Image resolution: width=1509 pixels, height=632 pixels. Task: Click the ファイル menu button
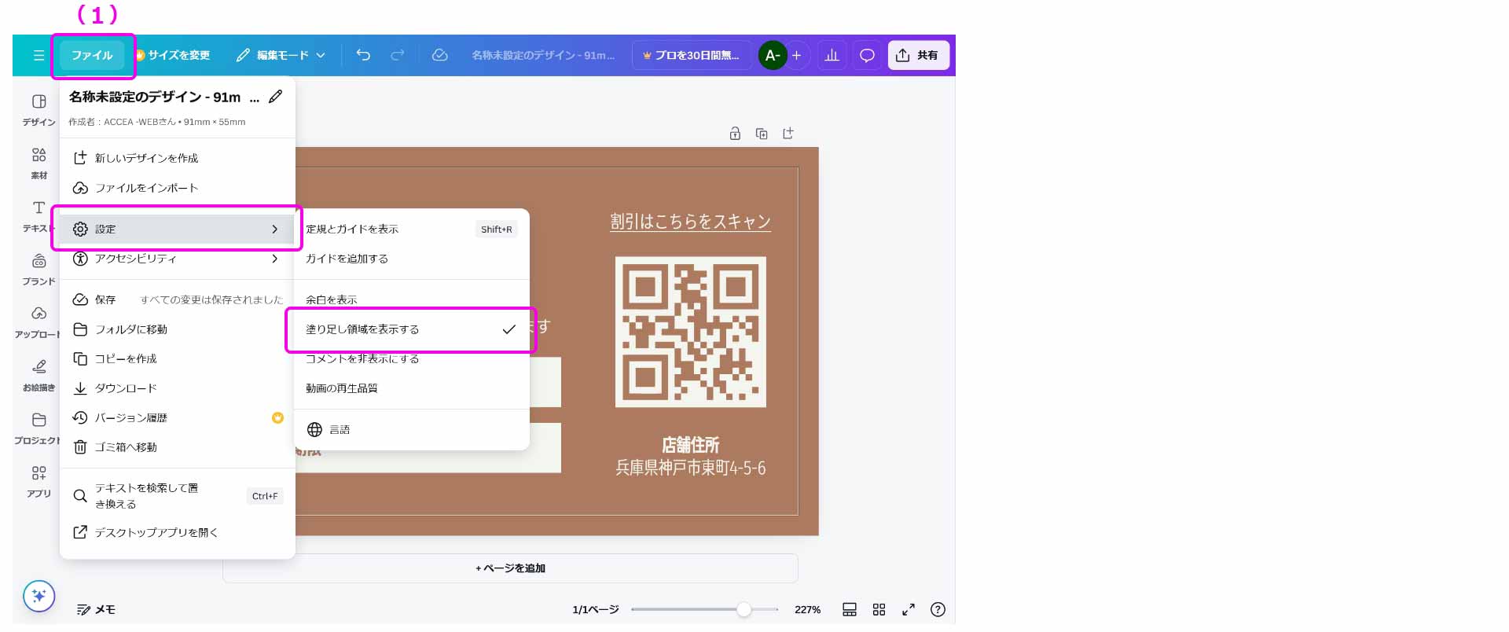tap(92, 55)
